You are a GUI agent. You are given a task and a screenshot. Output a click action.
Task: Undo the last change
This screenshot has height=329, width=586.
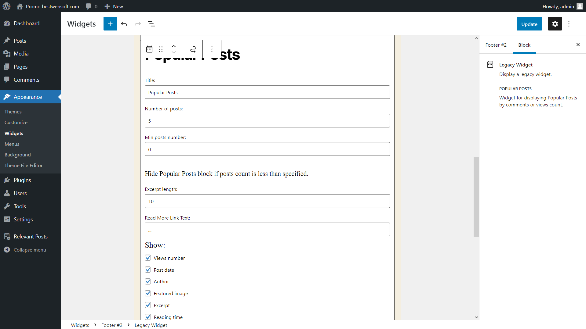(x=124, y=24)
